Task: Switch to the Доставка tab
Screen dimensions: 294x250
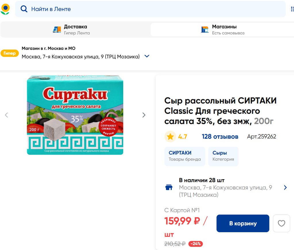Action: point(75,30)
